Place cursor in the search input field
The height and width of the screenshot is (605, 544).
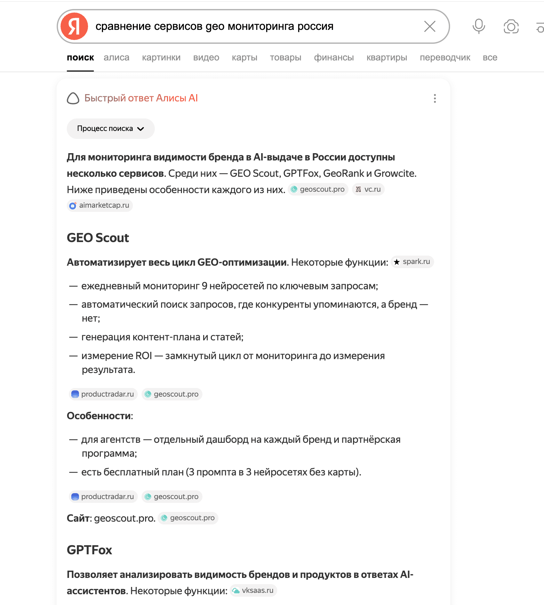[243, 26]
